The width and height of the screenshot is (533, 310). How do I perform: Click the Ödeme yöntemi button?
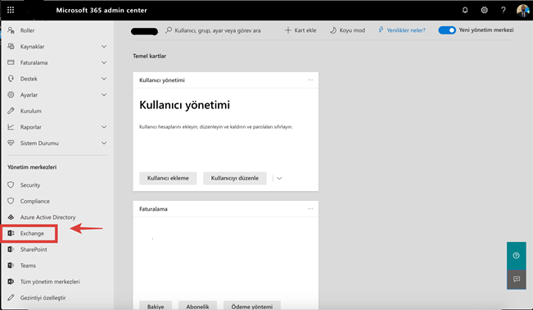tap(252, 306)
